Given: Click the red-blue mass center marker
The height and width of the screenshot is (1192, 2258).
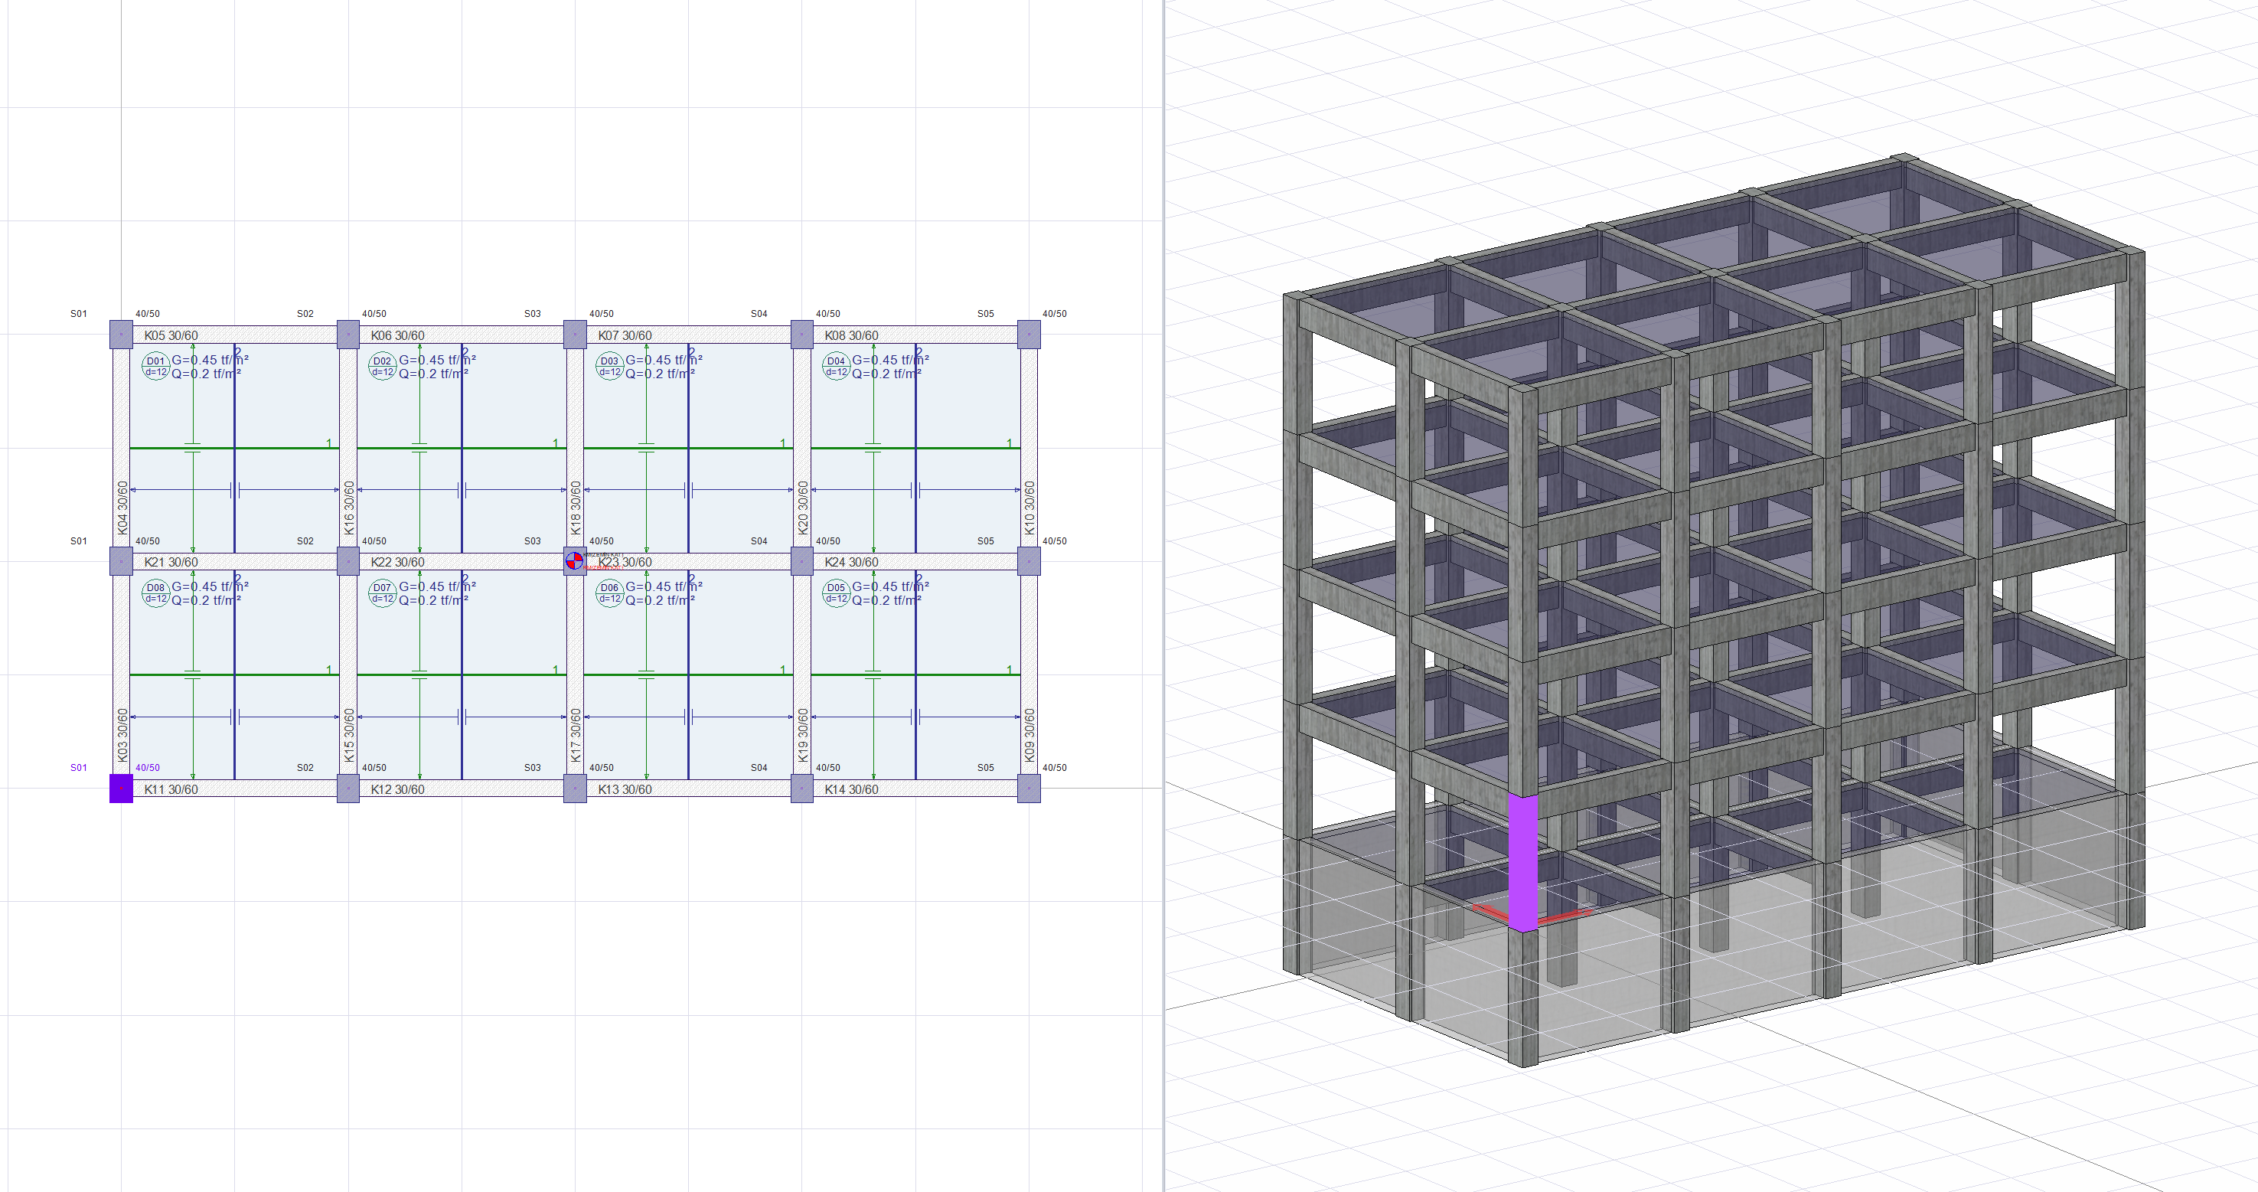Looking at the screenshot, I should tap(574, 560).
